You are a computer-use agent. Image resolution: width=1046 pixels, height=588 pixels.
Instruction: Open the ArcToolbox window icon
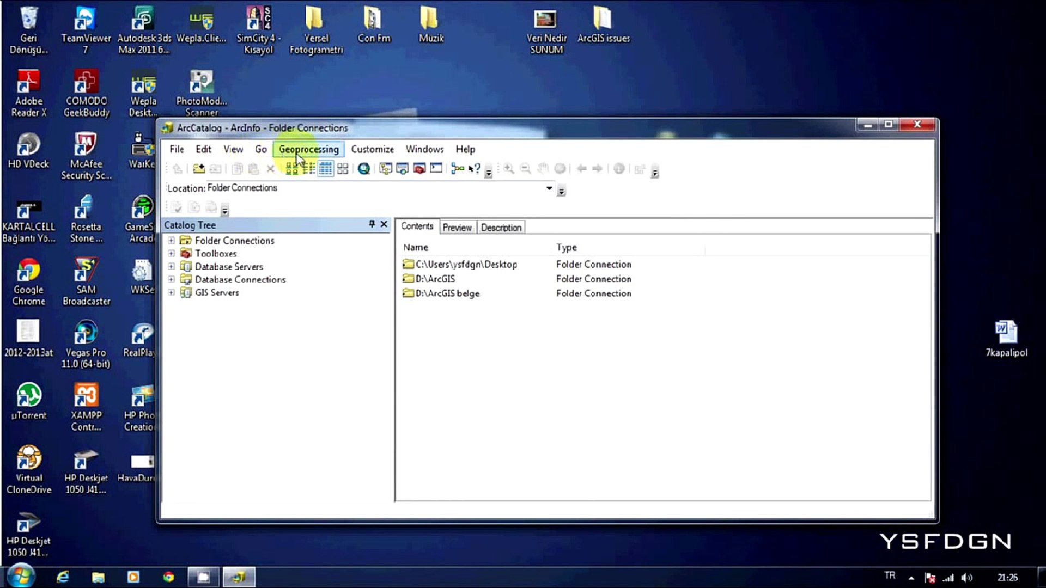coord(419,169)
